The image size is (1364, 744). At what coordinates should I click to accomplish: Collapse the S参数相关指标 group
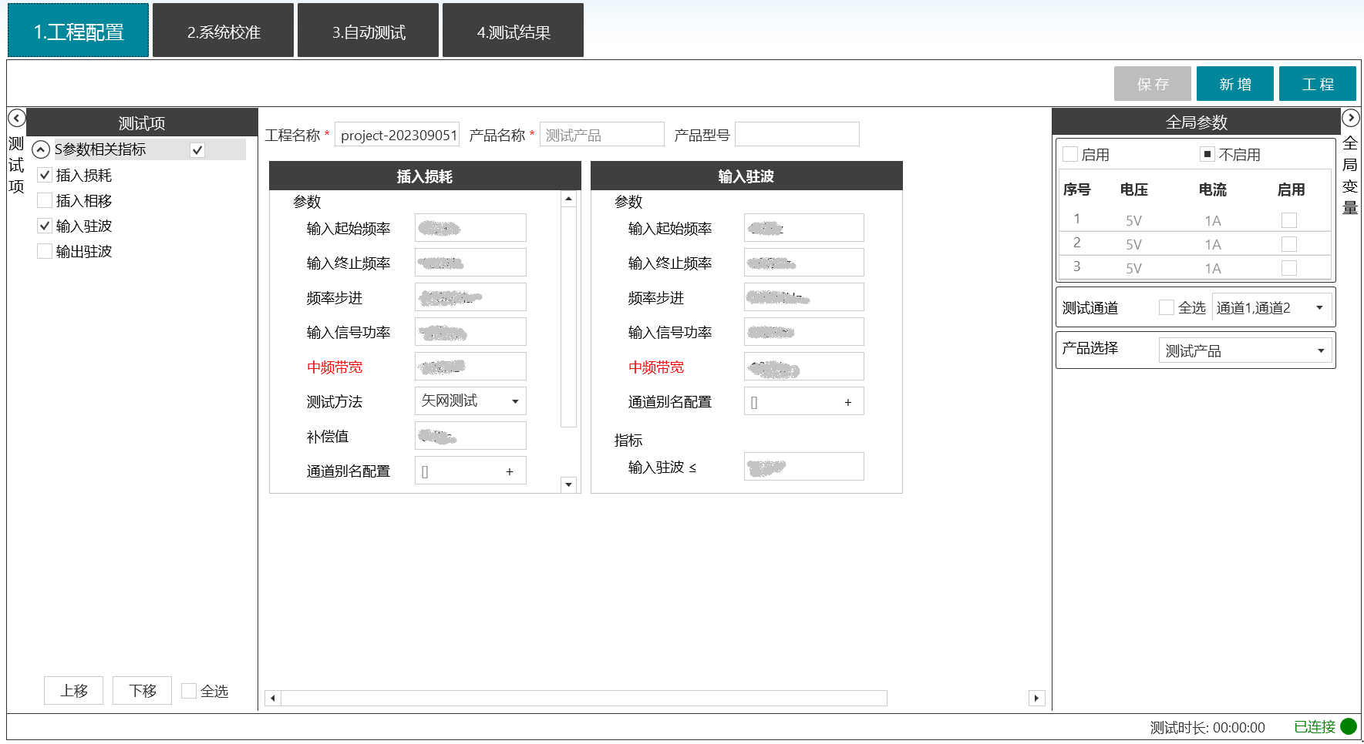[41, 149]
